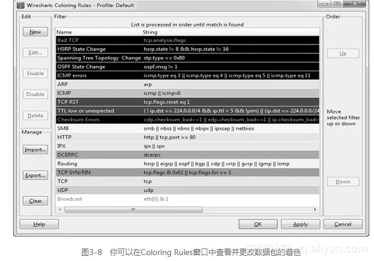Image resolution: width=374 pixels, height=261 pixels.
Task: Click the scrollbar left arrow
Action: [60, 209]
